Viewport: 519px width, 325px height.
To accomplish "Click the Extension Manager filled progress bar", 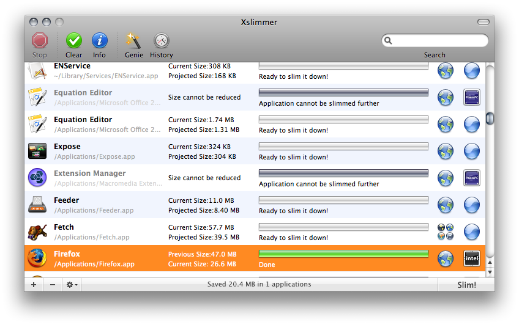I will tap(343, 173).
